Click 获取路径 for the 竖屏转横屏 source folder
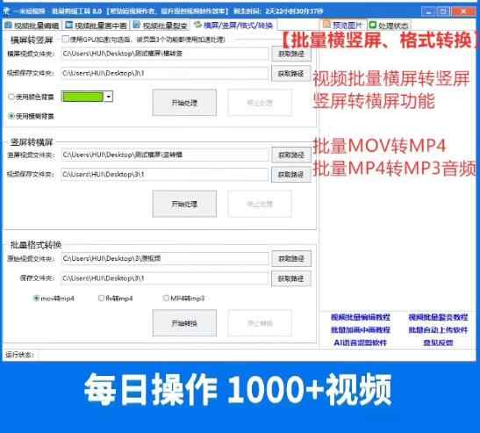 [291, 155]
